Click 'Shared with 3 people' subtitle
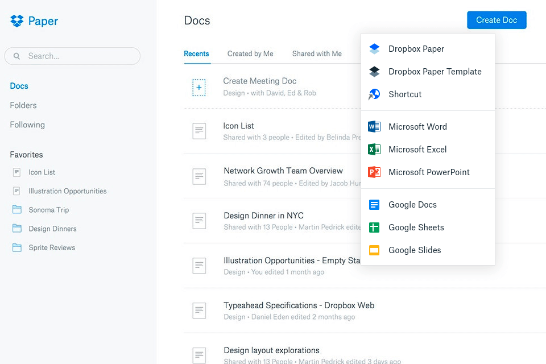The image size is (546, 364). tap(257, 137)
